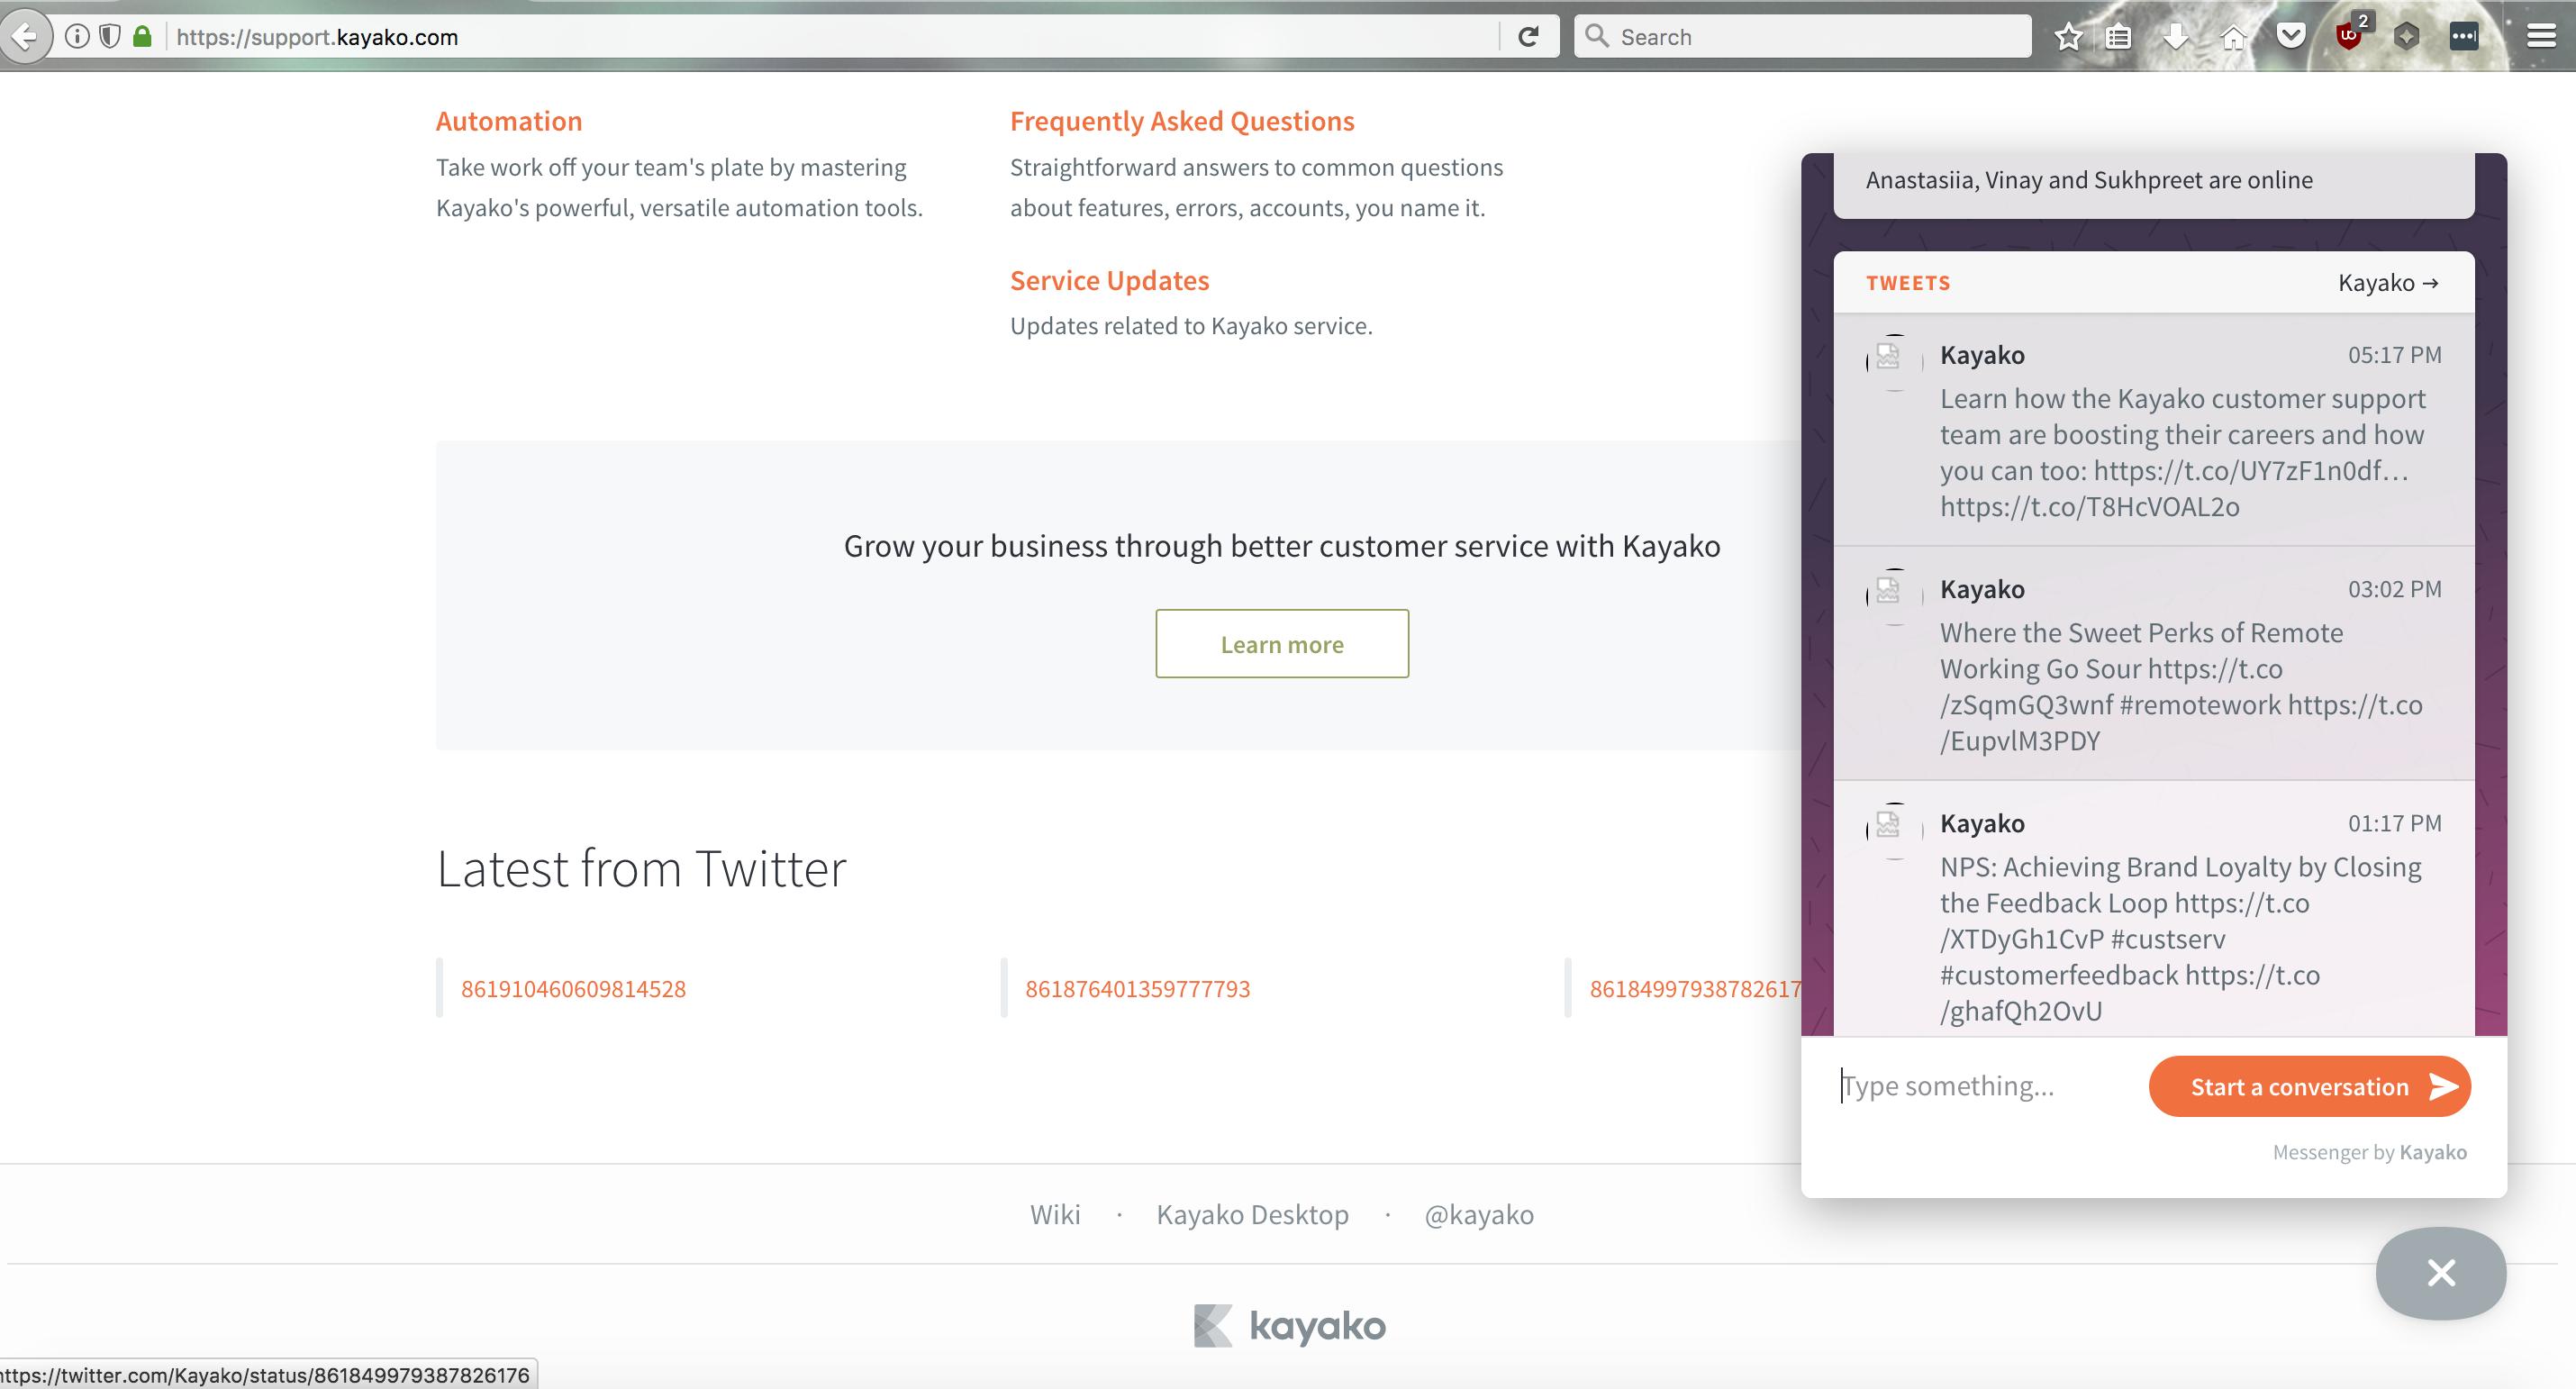
Task: Open the Frequently Asked Questions link
Action: pos(1181,121)
